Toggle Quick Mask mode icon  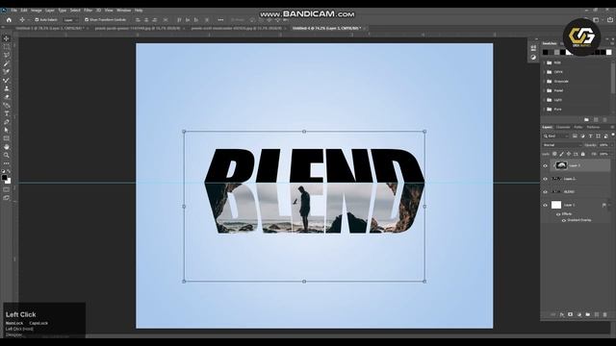(x=7, y=190)
